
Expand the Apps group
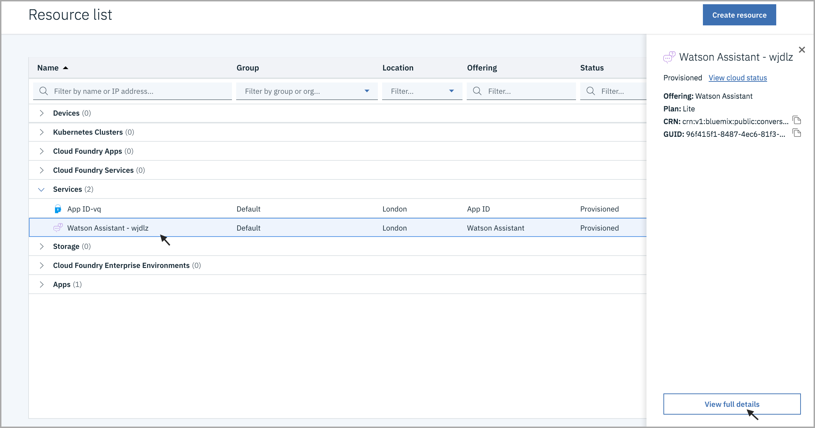[42, 285]
